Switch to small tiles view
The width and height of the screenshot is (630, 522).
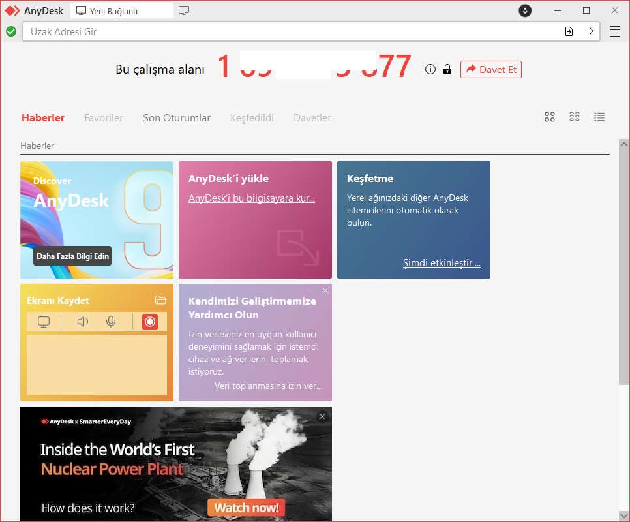pos(575,117)
